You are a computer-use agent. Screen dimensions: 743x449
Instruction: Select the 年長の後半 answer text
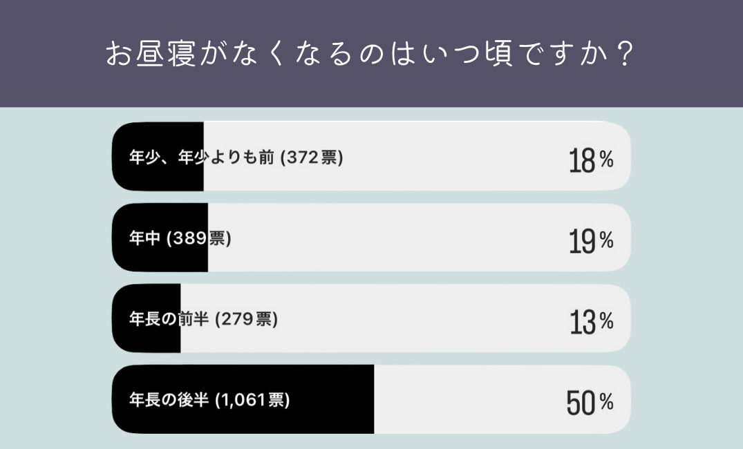click(x=169, y=400)
